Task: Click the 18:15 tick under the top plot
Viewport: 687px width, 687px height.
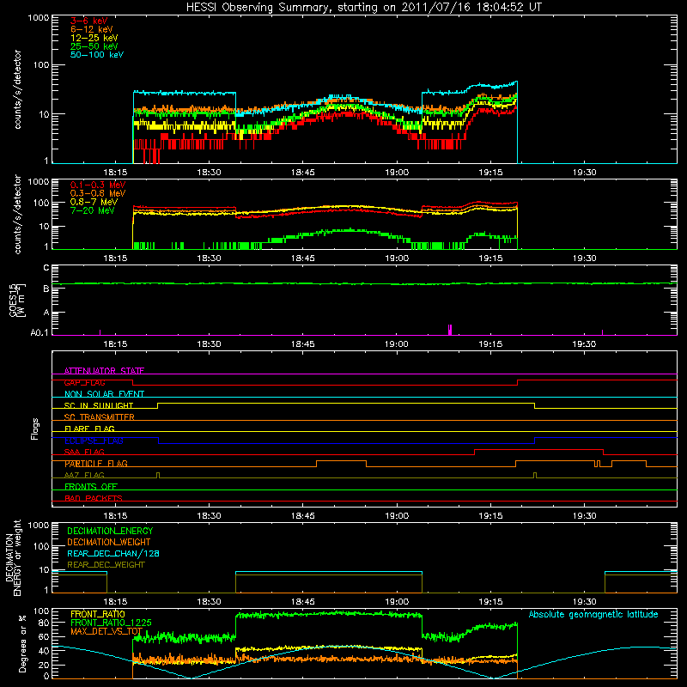Action: point(115,173)
